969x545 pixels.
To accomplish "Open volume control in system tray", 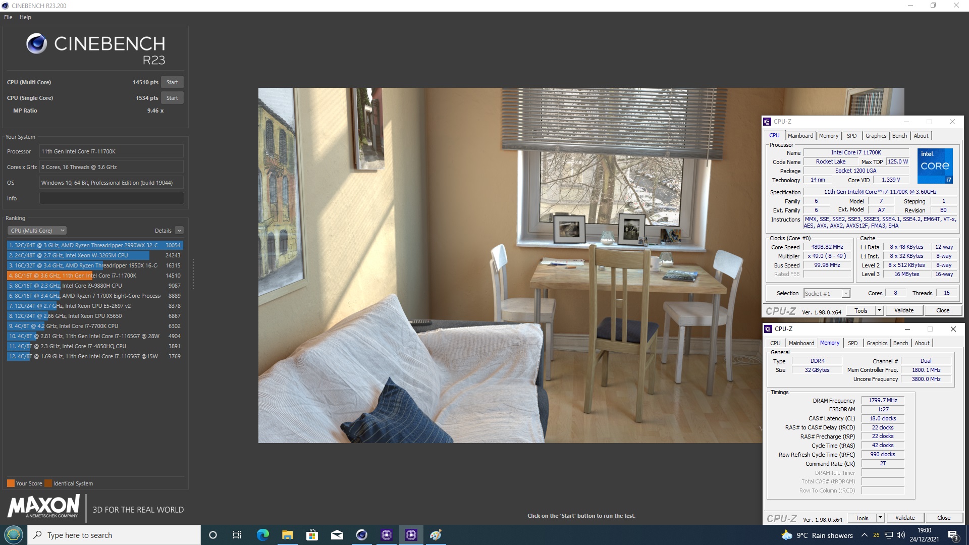I will click(x=901, y=535).
